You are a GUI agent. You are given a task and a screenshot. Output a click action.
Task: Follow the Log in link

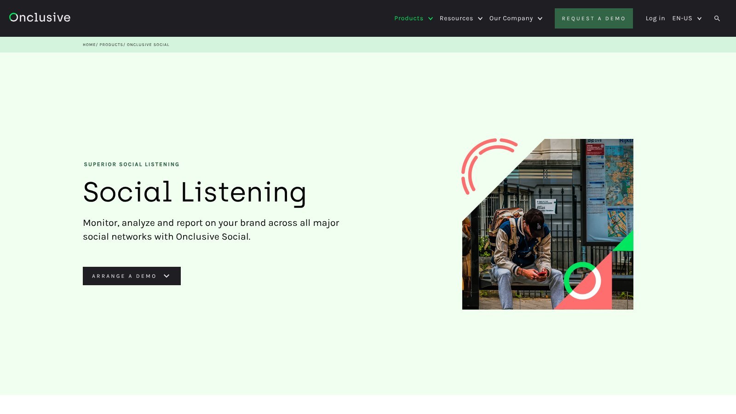[655, 18]
